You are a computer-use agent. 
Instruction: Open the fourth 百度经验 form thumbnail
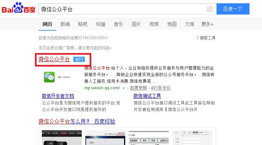coord(192,138)
